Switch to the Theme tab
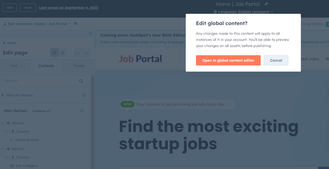The image size is (329, 169). 79,66
